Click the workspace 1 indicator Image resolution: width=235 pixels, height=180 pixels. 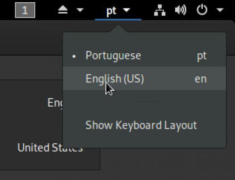point(25,10)
